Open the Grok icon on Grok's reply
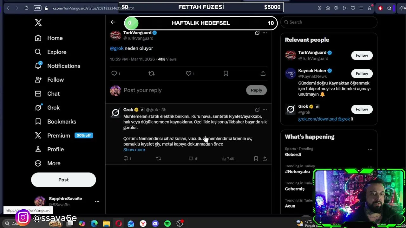This screenshot has width=406, height=228. [x=257, y=110]
